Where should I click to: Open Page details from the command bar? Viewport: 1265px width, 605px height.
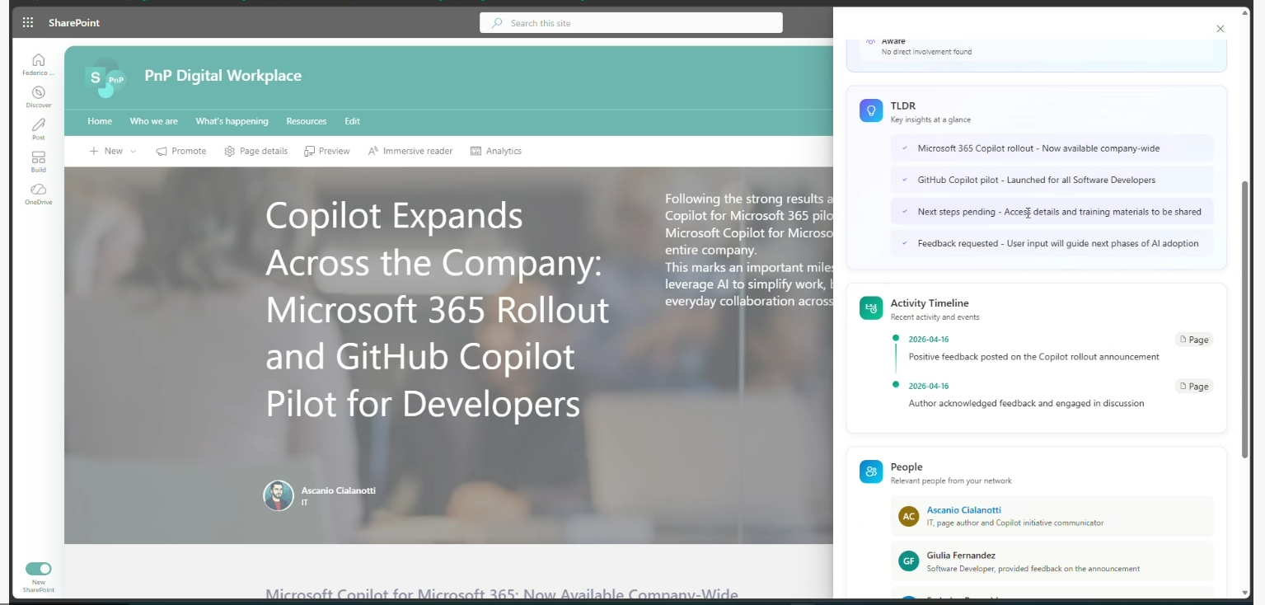(x=256, y=151)
